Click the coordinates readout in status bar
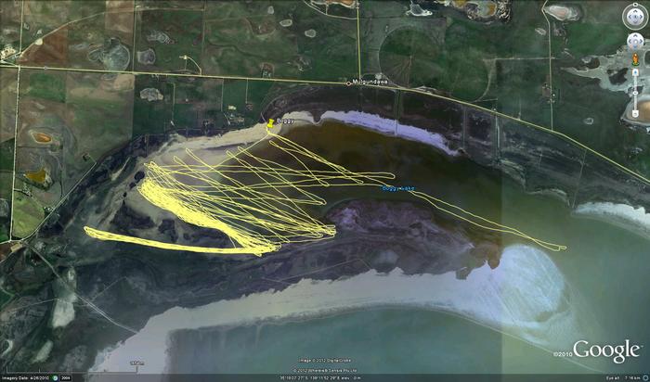Viewport: 650px width, 382px height. click(316, 377)
